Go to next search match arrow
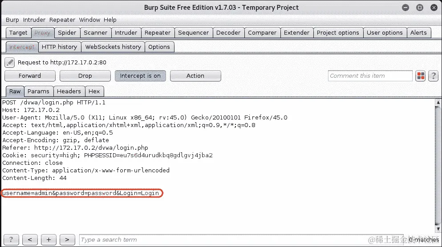 (67, 240)
